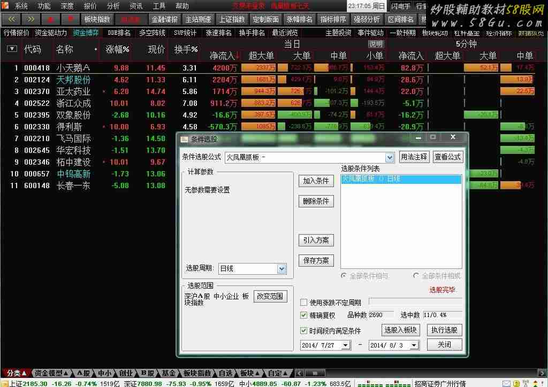
Task: Click the 加入条件 button
Action: pos(316,181)
